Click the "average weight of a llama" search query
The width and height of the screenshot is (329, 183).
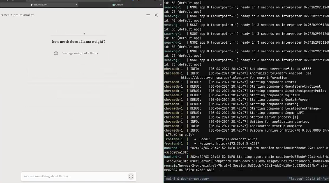(x=80, y=53)
